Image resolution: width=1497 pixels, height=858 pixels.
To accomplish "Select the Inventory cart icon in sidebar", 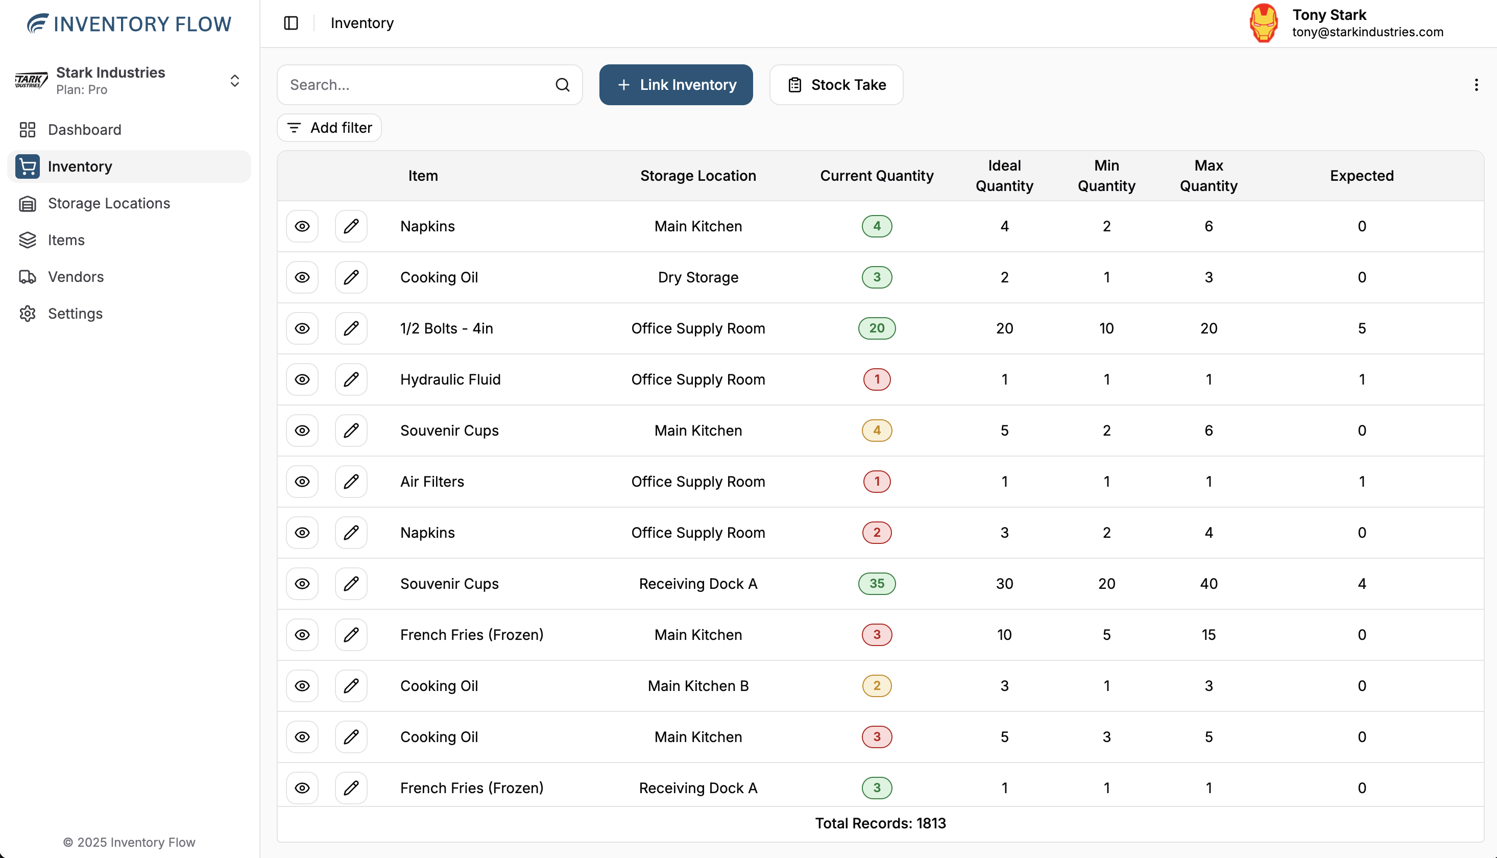I will 28,166.
